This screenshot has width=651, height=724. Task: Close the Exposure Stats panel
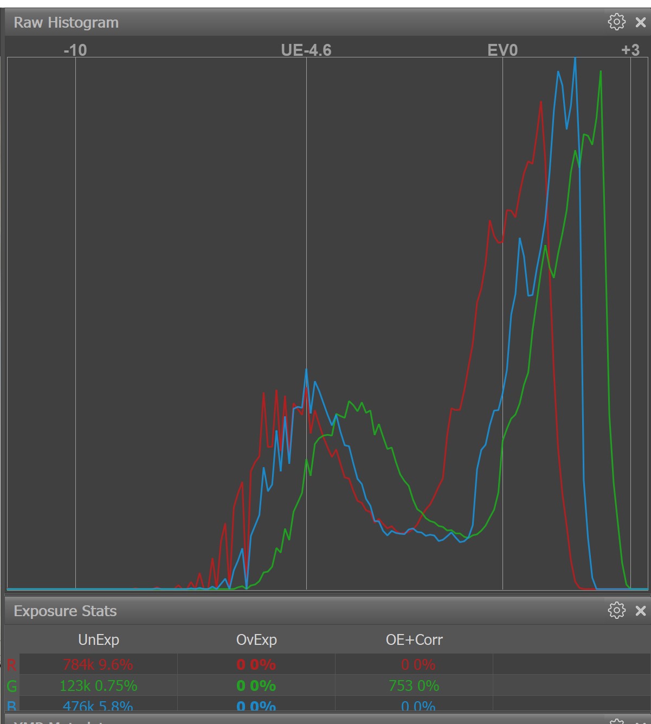[641, 611]
